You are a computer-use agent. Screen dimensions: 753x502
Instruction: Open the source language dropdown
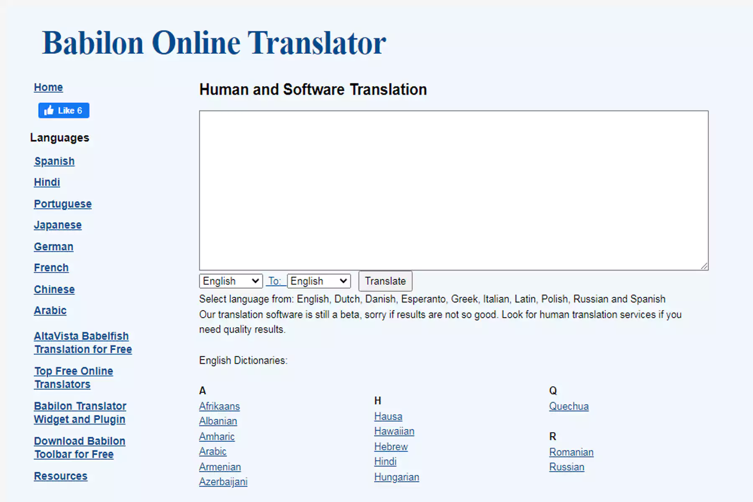pyautogui.click(x=231, y=281)
